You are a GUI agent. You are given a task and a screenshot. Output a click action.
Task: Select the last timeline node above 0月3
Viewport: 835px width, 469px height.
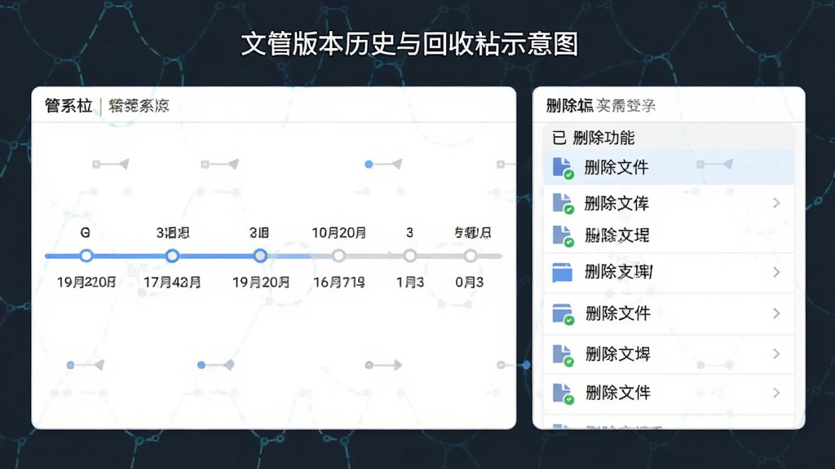tap(471, 256)
